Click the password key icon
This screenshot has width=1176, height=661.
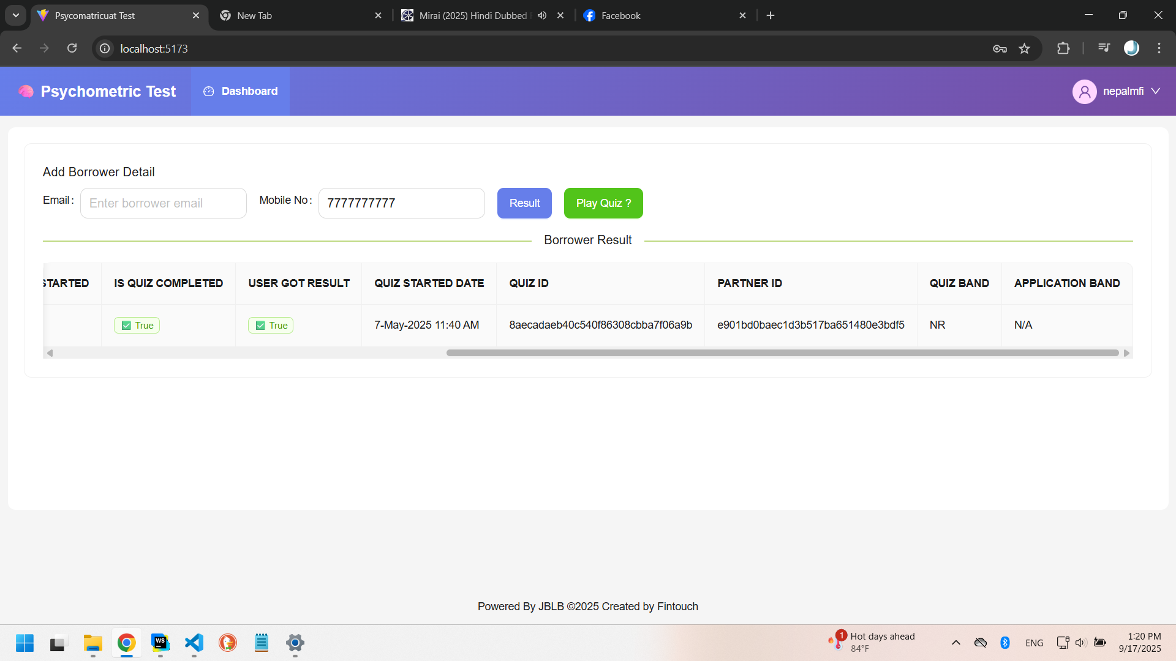1000,49
